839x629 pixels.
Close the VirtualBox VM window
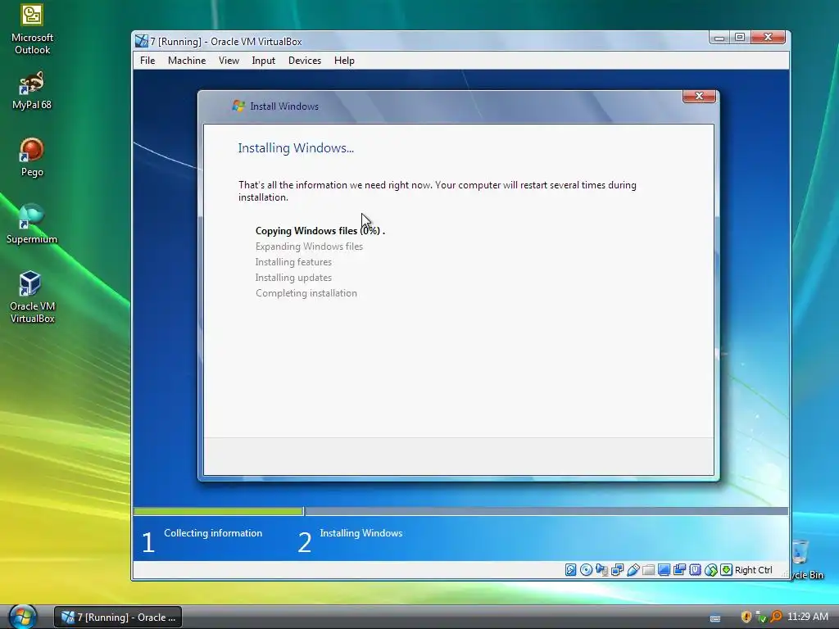coord(768,38)
